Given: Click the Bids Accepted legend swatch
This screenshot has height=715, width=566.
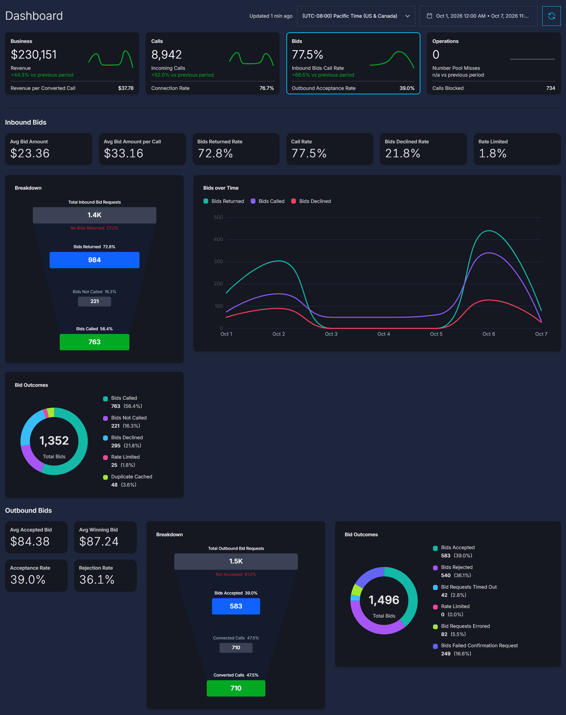Looking at the screenshot, I should click(x=435, y=548).
